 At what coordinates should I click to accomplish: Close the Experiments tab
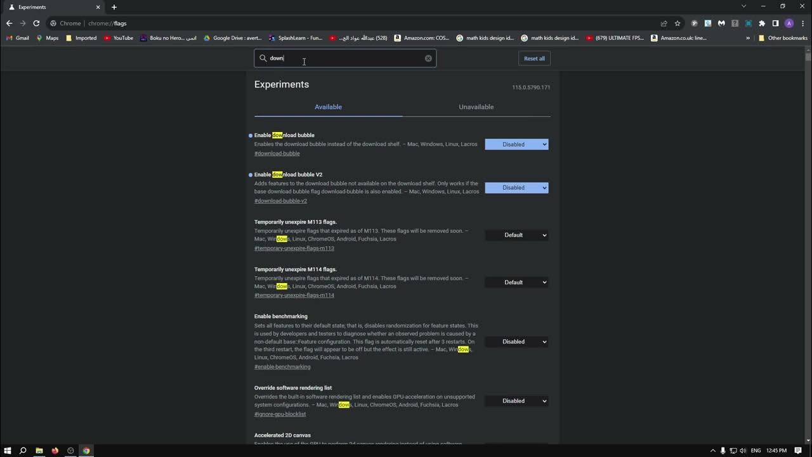(x=98, y=7)
